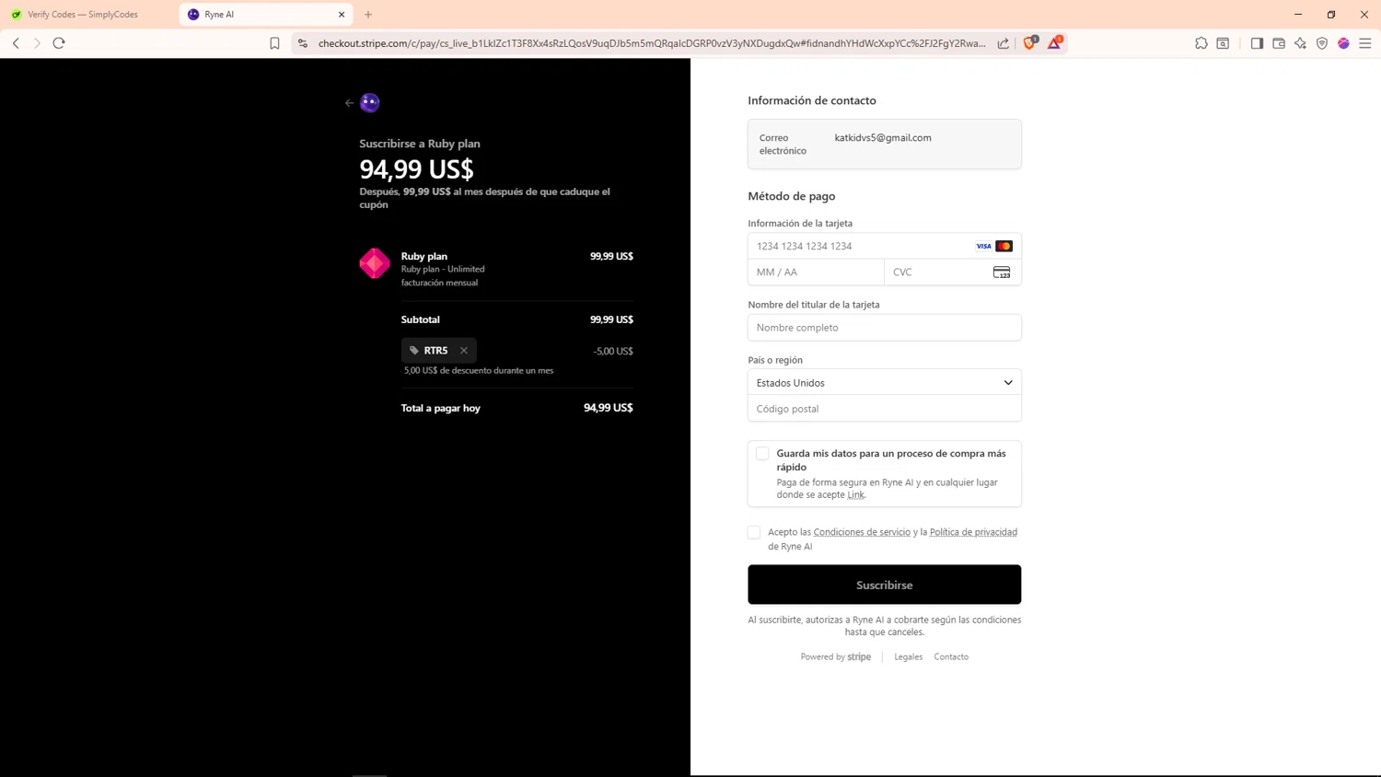Focus the CVC input field
Image resolution: width=1381 pixels, height=777 pixels.
coord(953,273)
